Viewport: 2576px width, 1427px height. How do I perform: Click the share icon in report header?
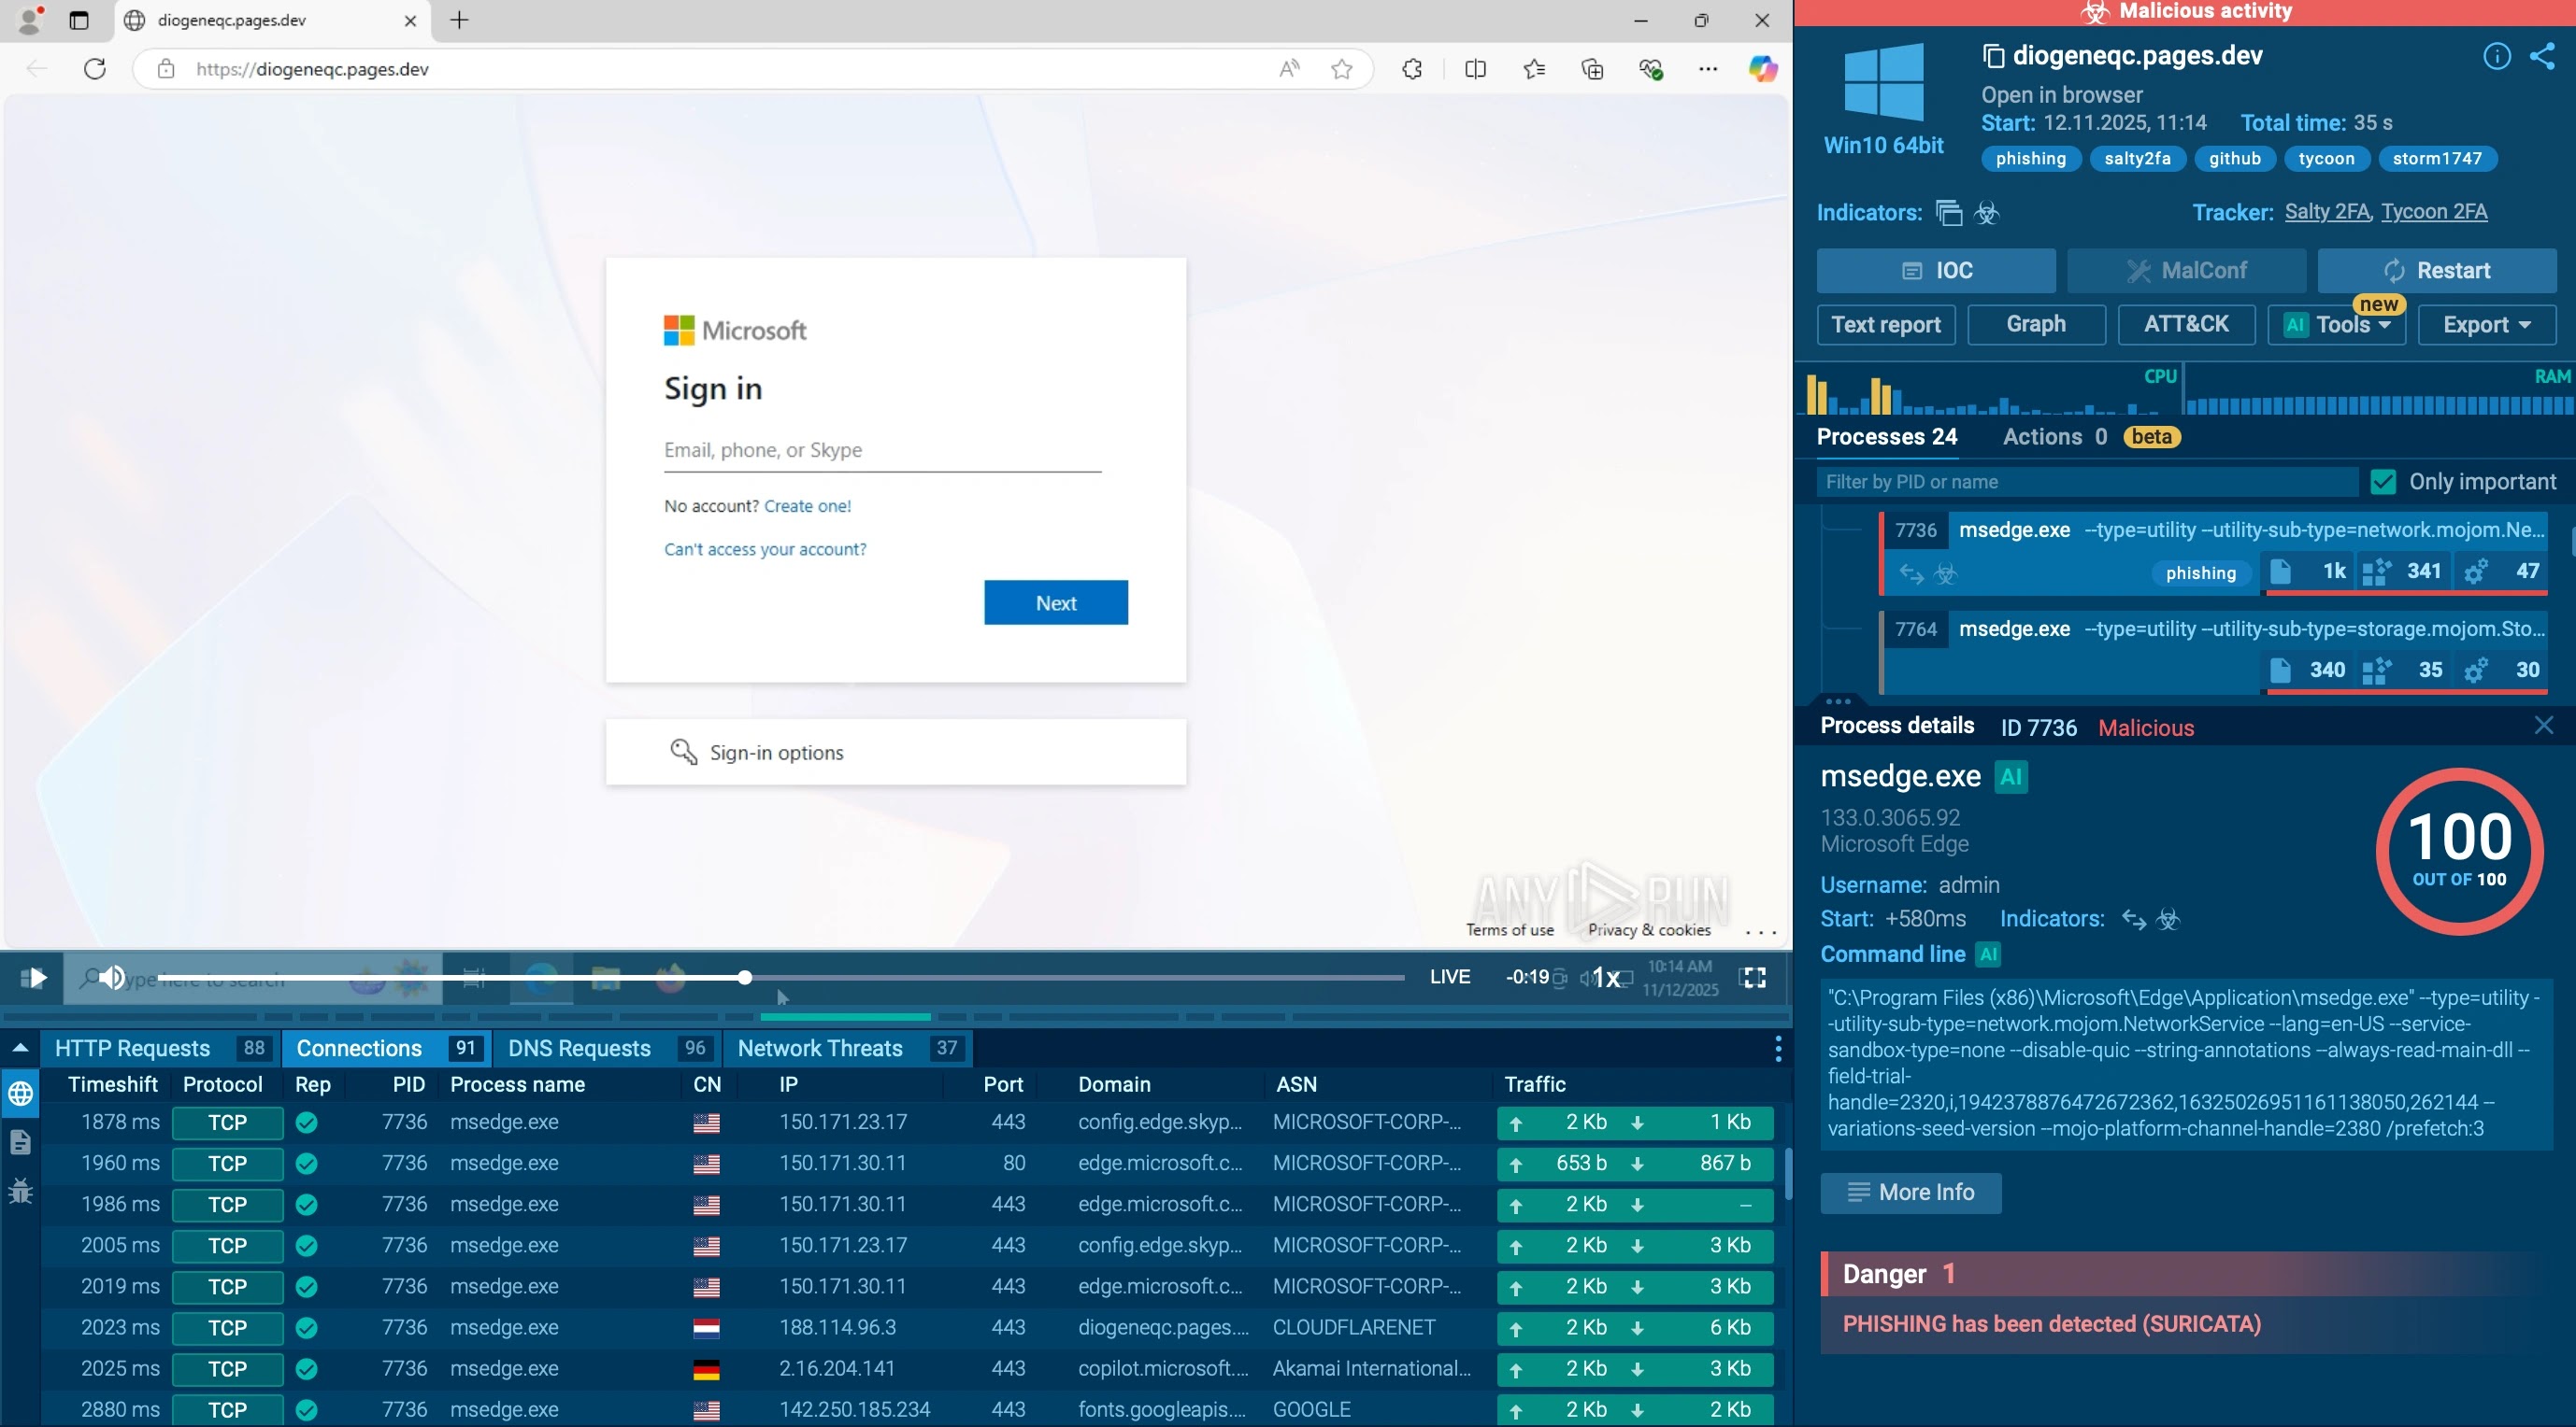pos(2542,56)
